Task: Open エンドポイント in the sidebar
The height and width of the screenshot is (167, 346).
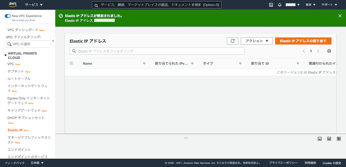Action: (19, 150)
